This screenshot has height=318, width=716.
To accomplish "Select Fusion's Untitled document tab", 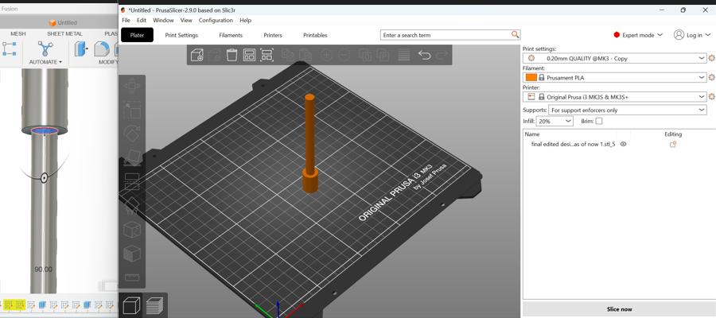I will (63, 22).
